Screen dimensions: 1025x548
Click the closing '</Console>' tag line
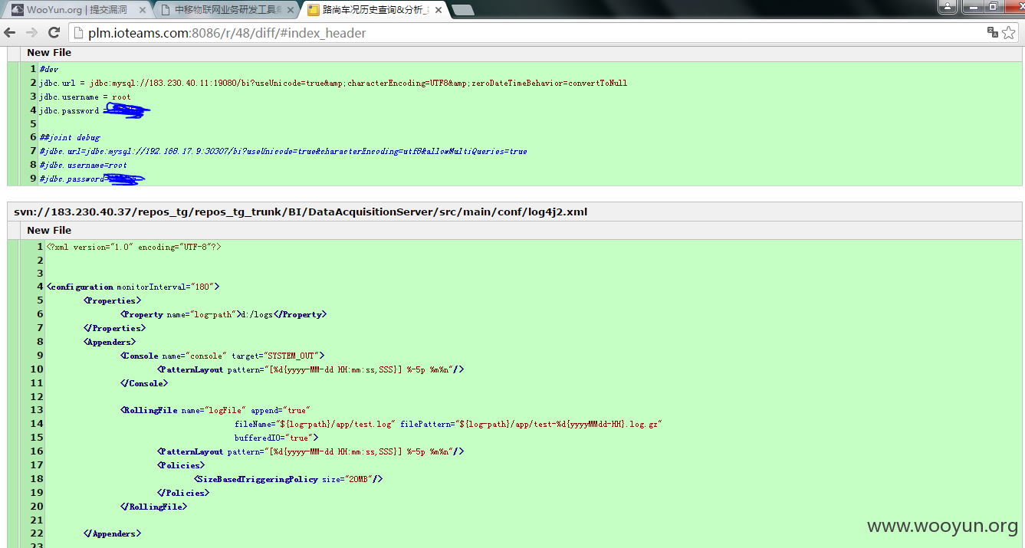click(x=144, y=383)
